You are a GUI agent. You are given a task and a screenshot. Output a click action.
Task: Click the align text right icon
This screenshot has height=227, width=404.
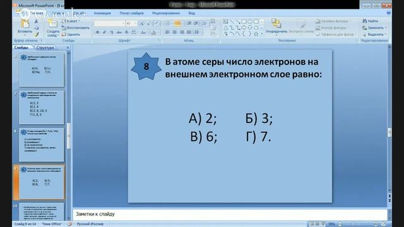pos(182,32)
